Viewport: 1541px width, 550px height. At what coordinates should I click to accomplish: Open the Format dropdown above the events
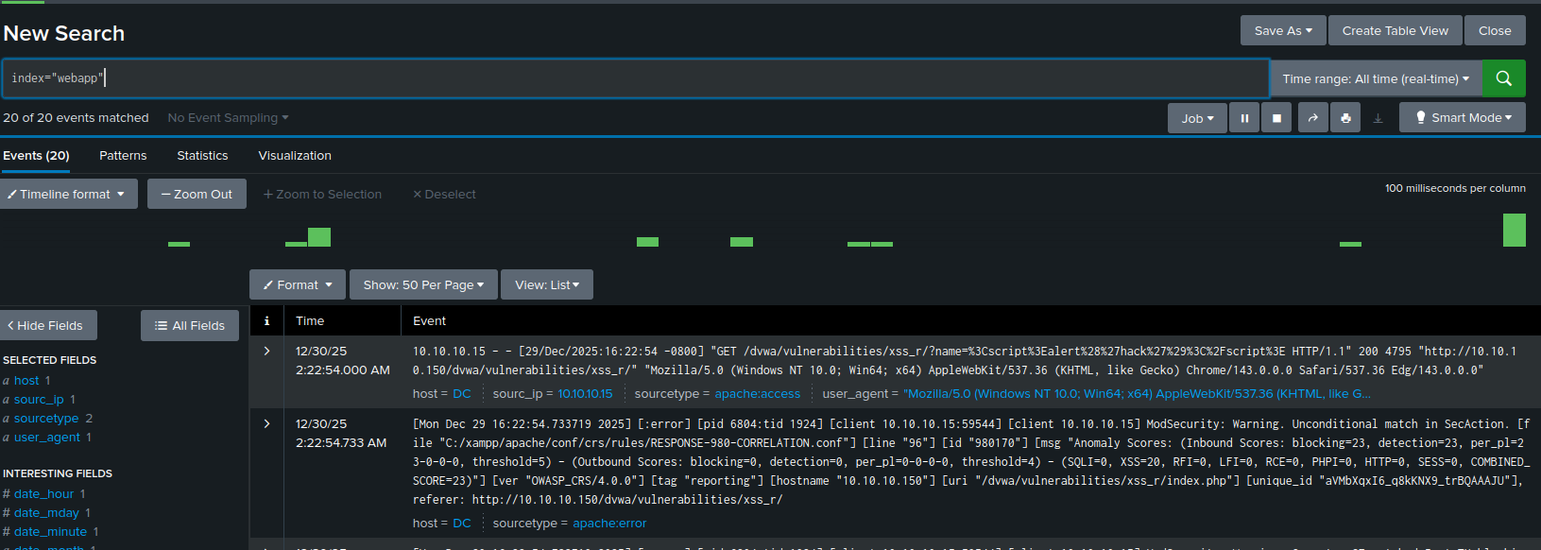298,284
